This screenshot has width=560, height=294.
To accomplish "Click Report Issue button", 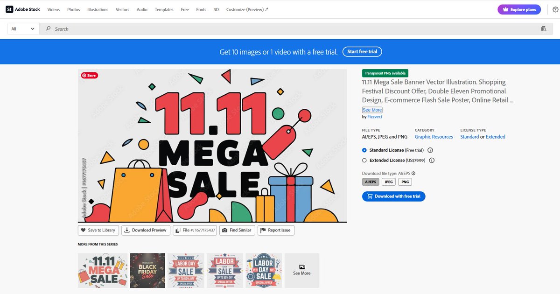I will point(276,230).
